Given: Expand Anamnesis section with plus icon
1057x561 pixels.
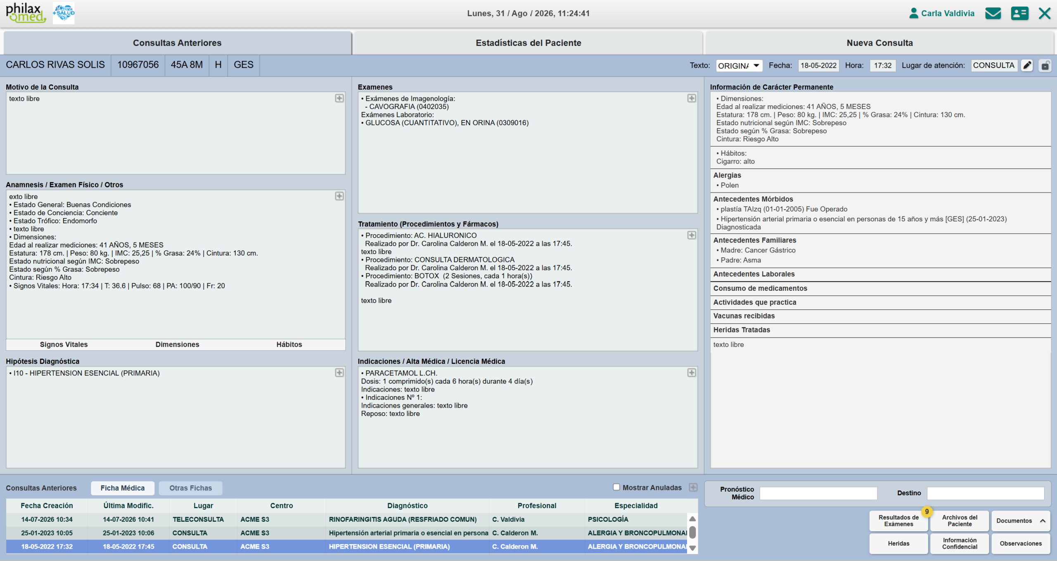Looking at the screenshot, I should (339, 196).
